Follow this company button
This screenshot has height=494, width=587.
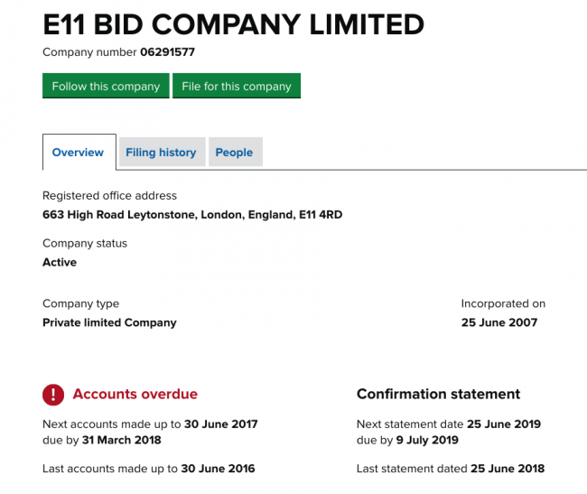tap(106, 86)
